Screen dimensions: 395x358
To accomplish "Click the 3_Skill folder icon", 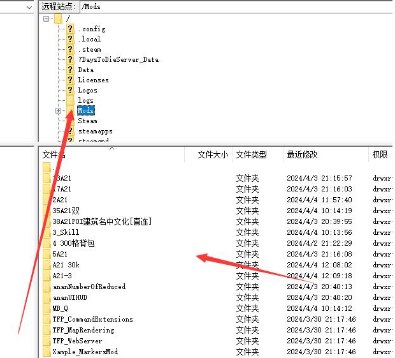I will [x=47, y=232].
